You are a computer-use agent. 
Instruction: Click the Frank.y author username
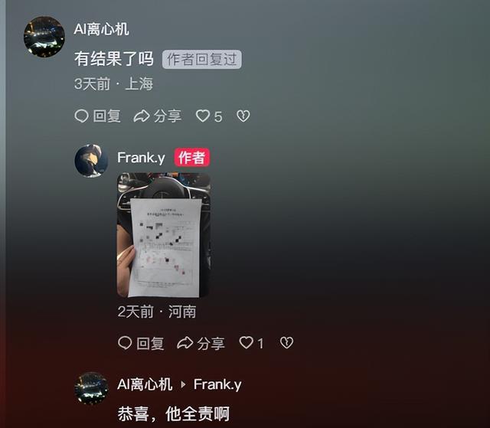click(x=141, y=158)
